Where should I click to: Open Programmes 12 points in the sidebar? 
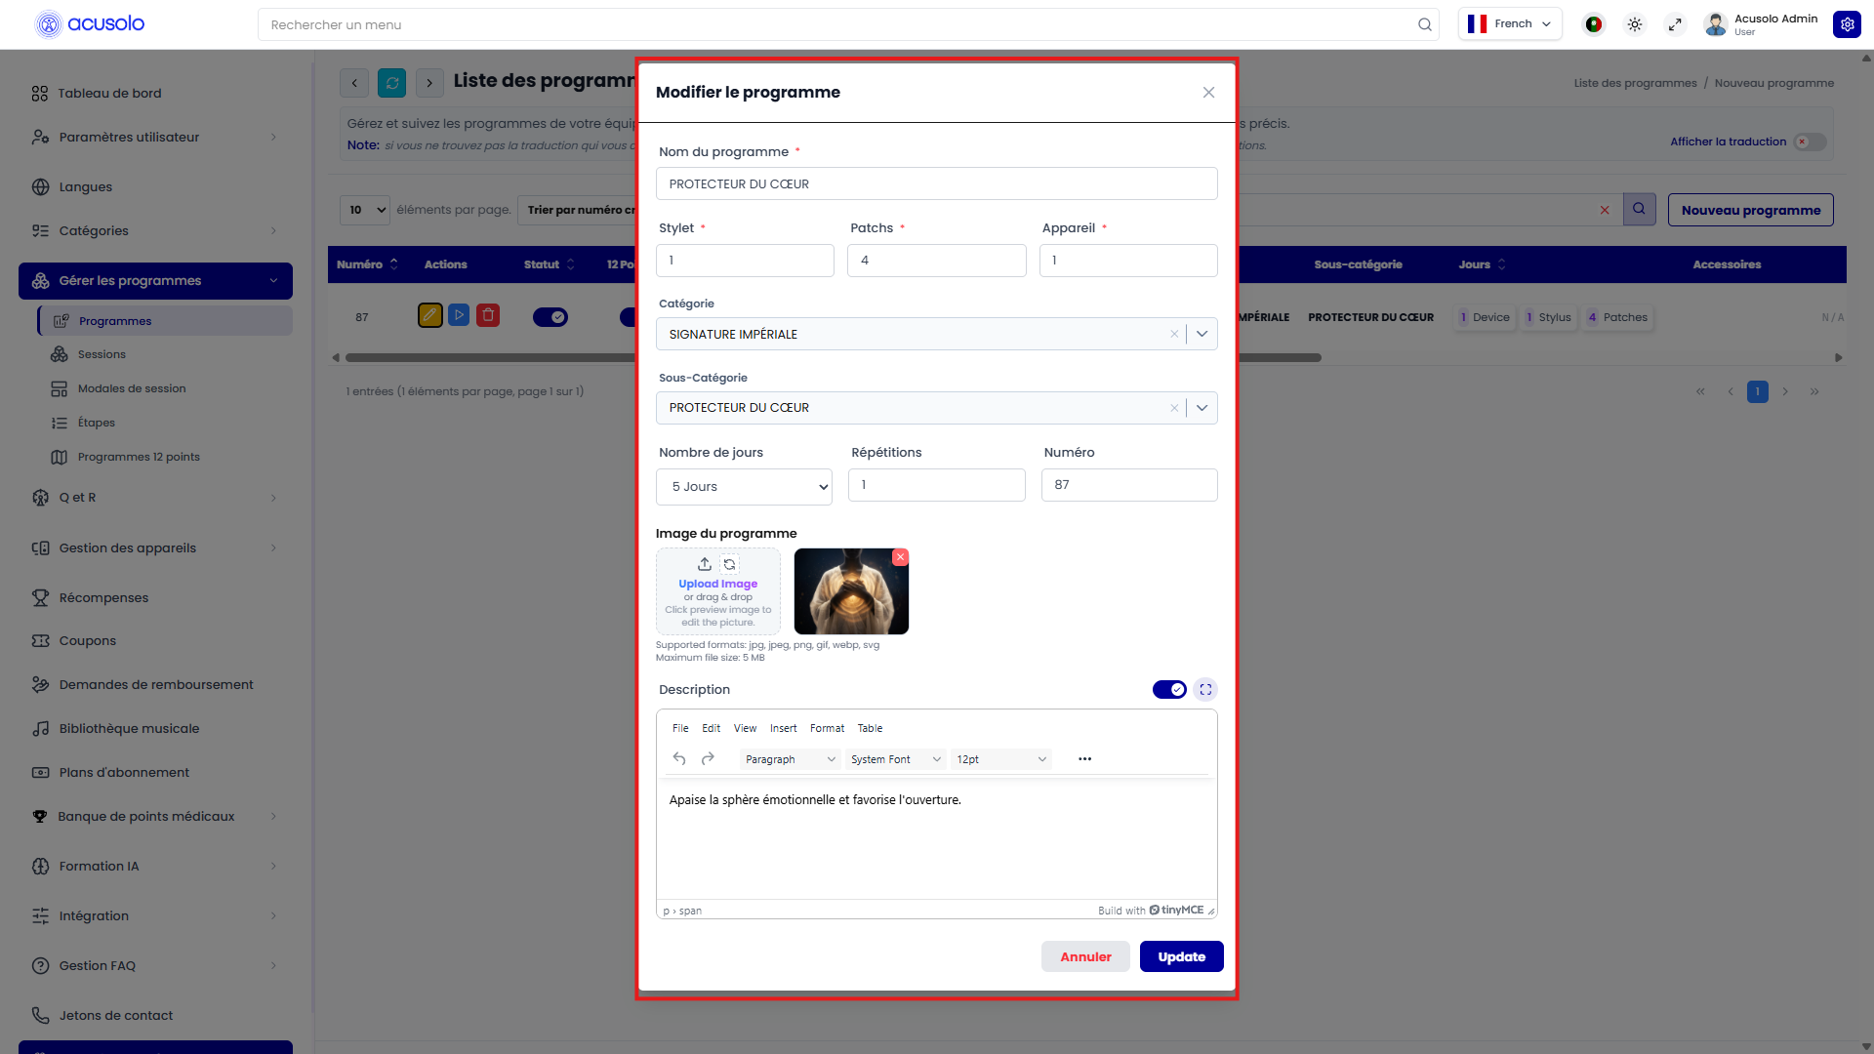click(139, 457)
